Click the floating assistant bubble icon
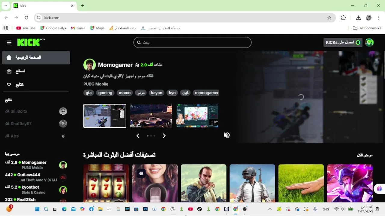Viewport: 385px width, 216px height. point(379,189)
